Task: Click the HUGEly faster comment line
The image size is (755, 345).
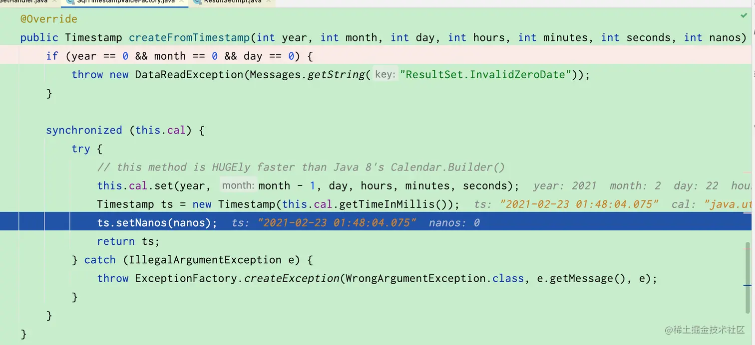Action: (301, 167)
